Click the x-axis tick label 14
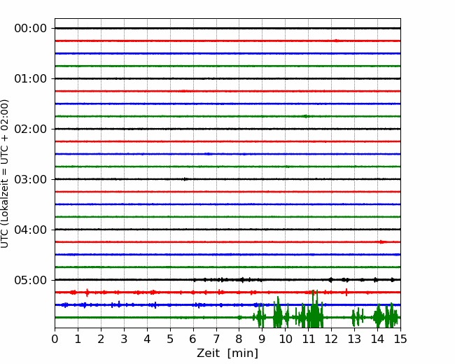 (377, 339)
